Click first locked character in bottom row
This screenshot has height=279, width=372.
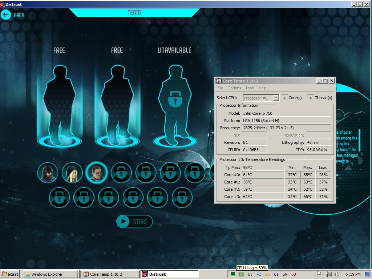pos(59,197)
